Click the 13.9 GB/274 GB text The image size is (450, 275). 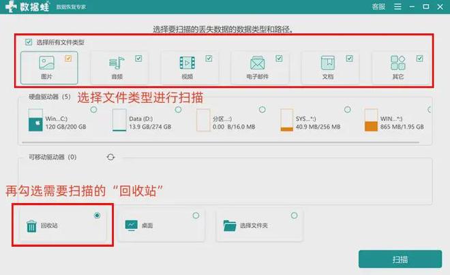(x=150, y=127)
